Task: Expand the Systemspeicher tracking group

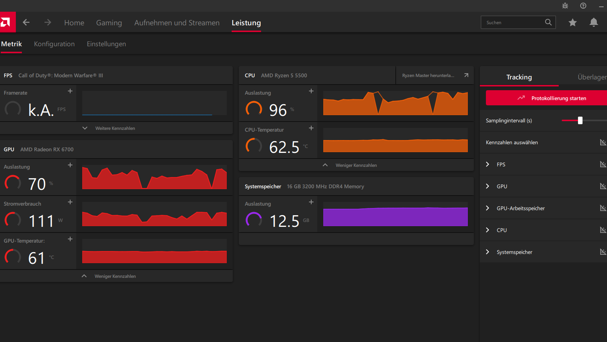Action: [487, 252]
